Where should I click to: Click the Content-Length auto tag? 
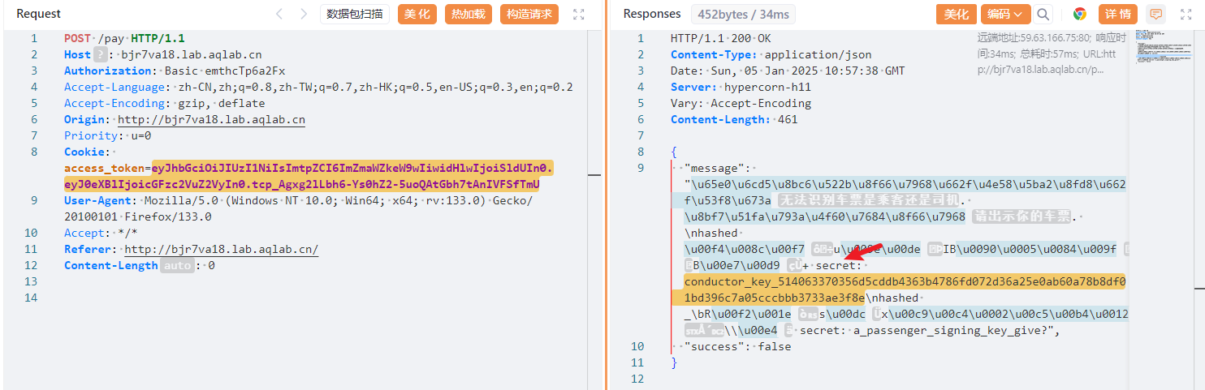click(x=177, y=265)
